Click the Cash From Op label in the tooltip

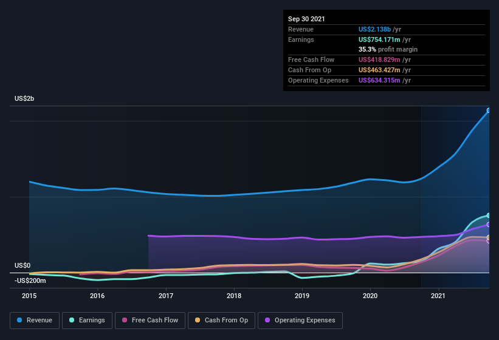(309, 70)
